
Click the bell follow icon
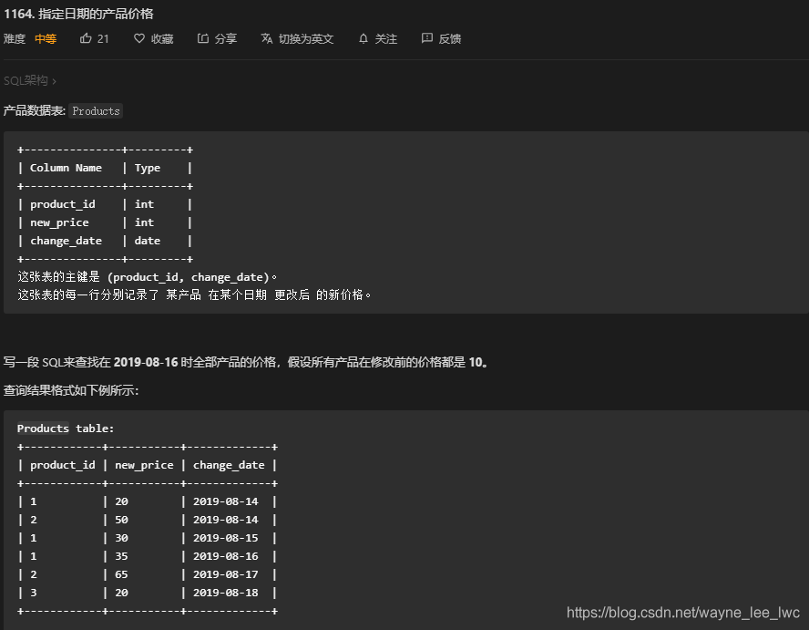[364, 38]
